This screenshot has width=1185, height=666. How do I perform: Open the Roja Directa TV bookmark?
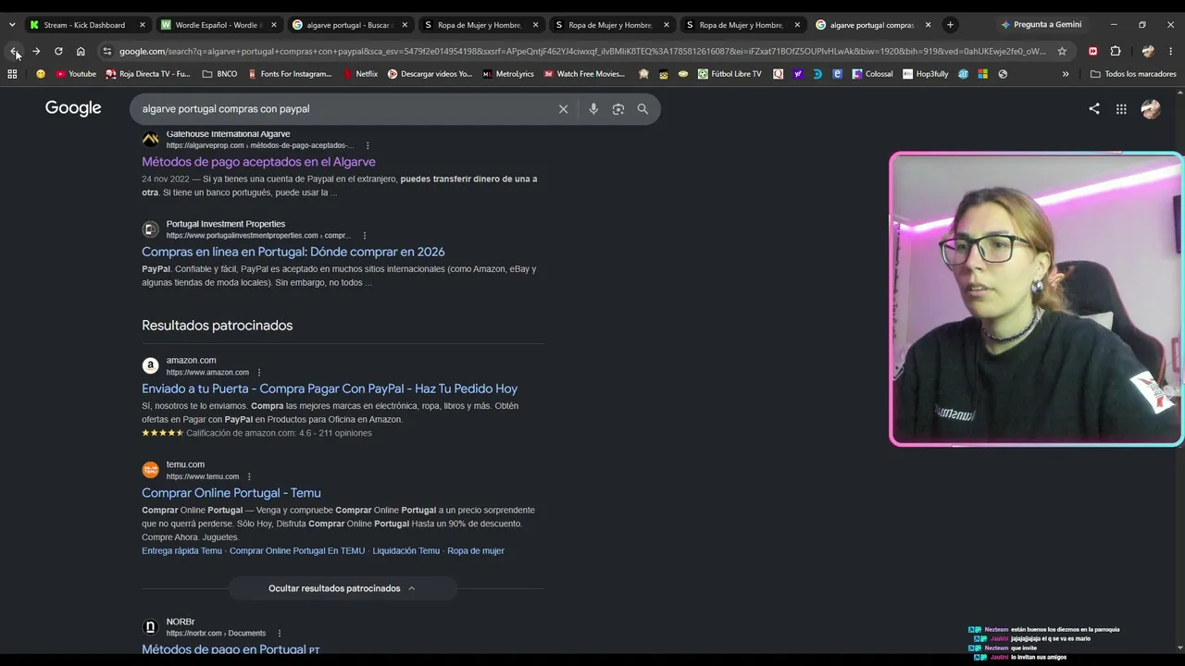(x=148, y=74)
